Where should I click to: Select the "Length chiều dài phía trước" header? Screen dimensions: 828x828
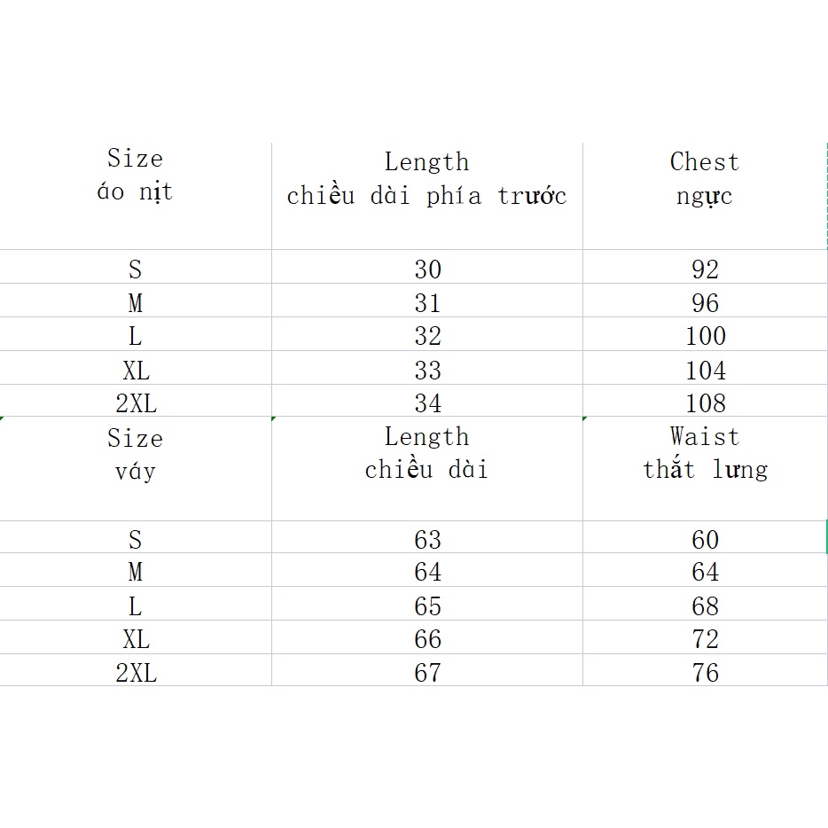426,179
